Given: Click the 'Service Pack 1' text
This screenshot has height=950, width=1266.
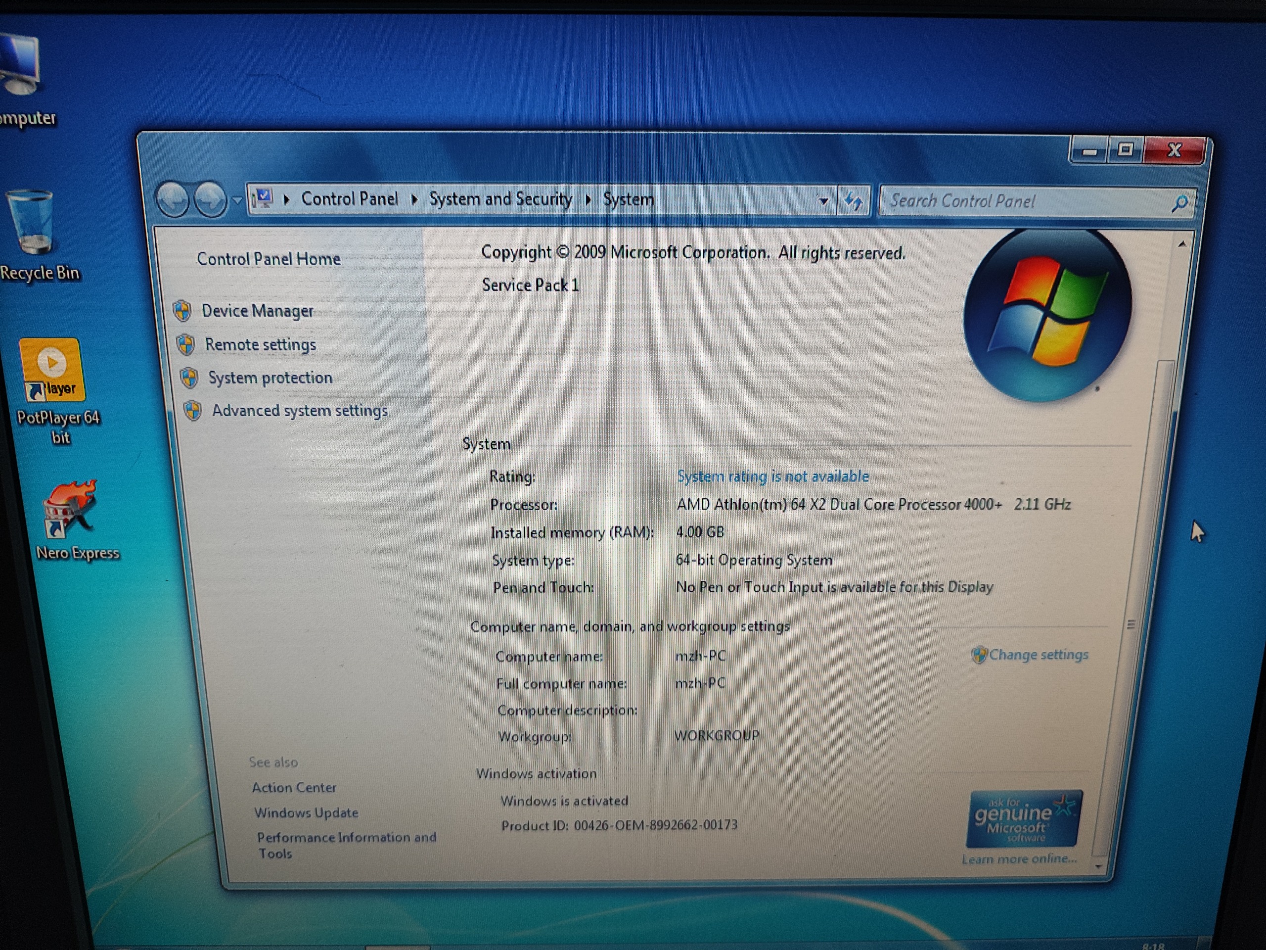Looking at the screenshot, I should (x=530, y=285).
